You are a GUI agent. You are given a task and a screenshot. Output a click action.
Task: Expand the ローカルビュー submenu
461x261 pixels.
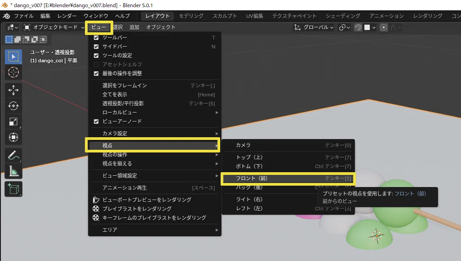(x=155, y=113)
